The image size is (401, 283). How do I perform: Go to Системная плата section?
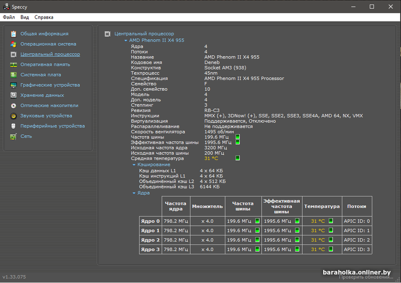(x=41, y=75)
